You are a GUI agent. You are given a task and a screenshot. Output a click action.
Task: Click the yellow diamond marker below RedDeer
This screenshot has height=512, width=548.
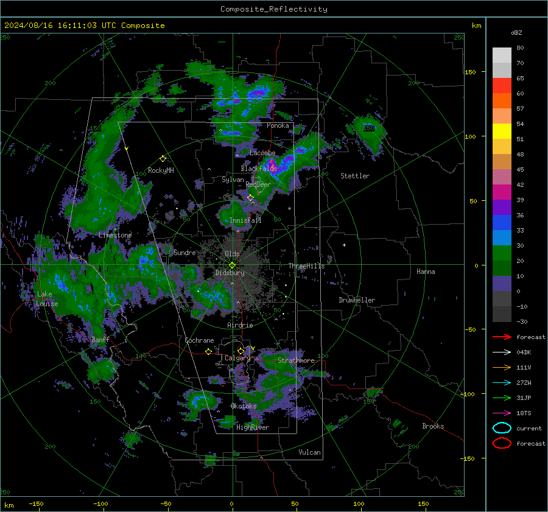(251, 198)
